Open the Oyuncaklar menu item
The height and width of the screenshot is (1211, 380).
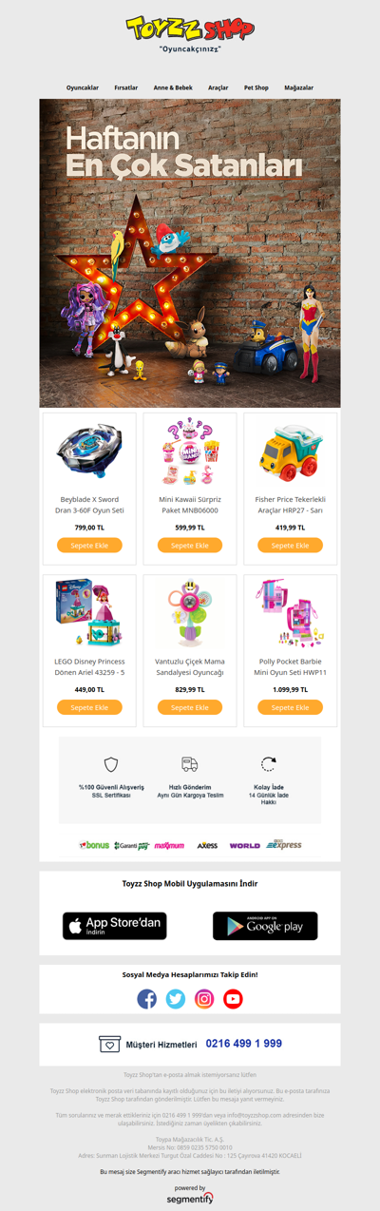(83, 87)
